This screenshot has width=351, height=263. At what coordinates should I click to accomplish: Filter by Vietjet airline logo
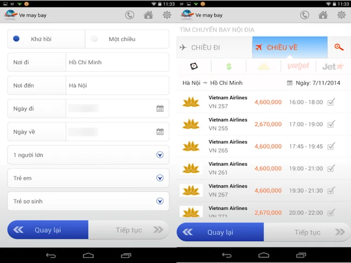point(298,66)
